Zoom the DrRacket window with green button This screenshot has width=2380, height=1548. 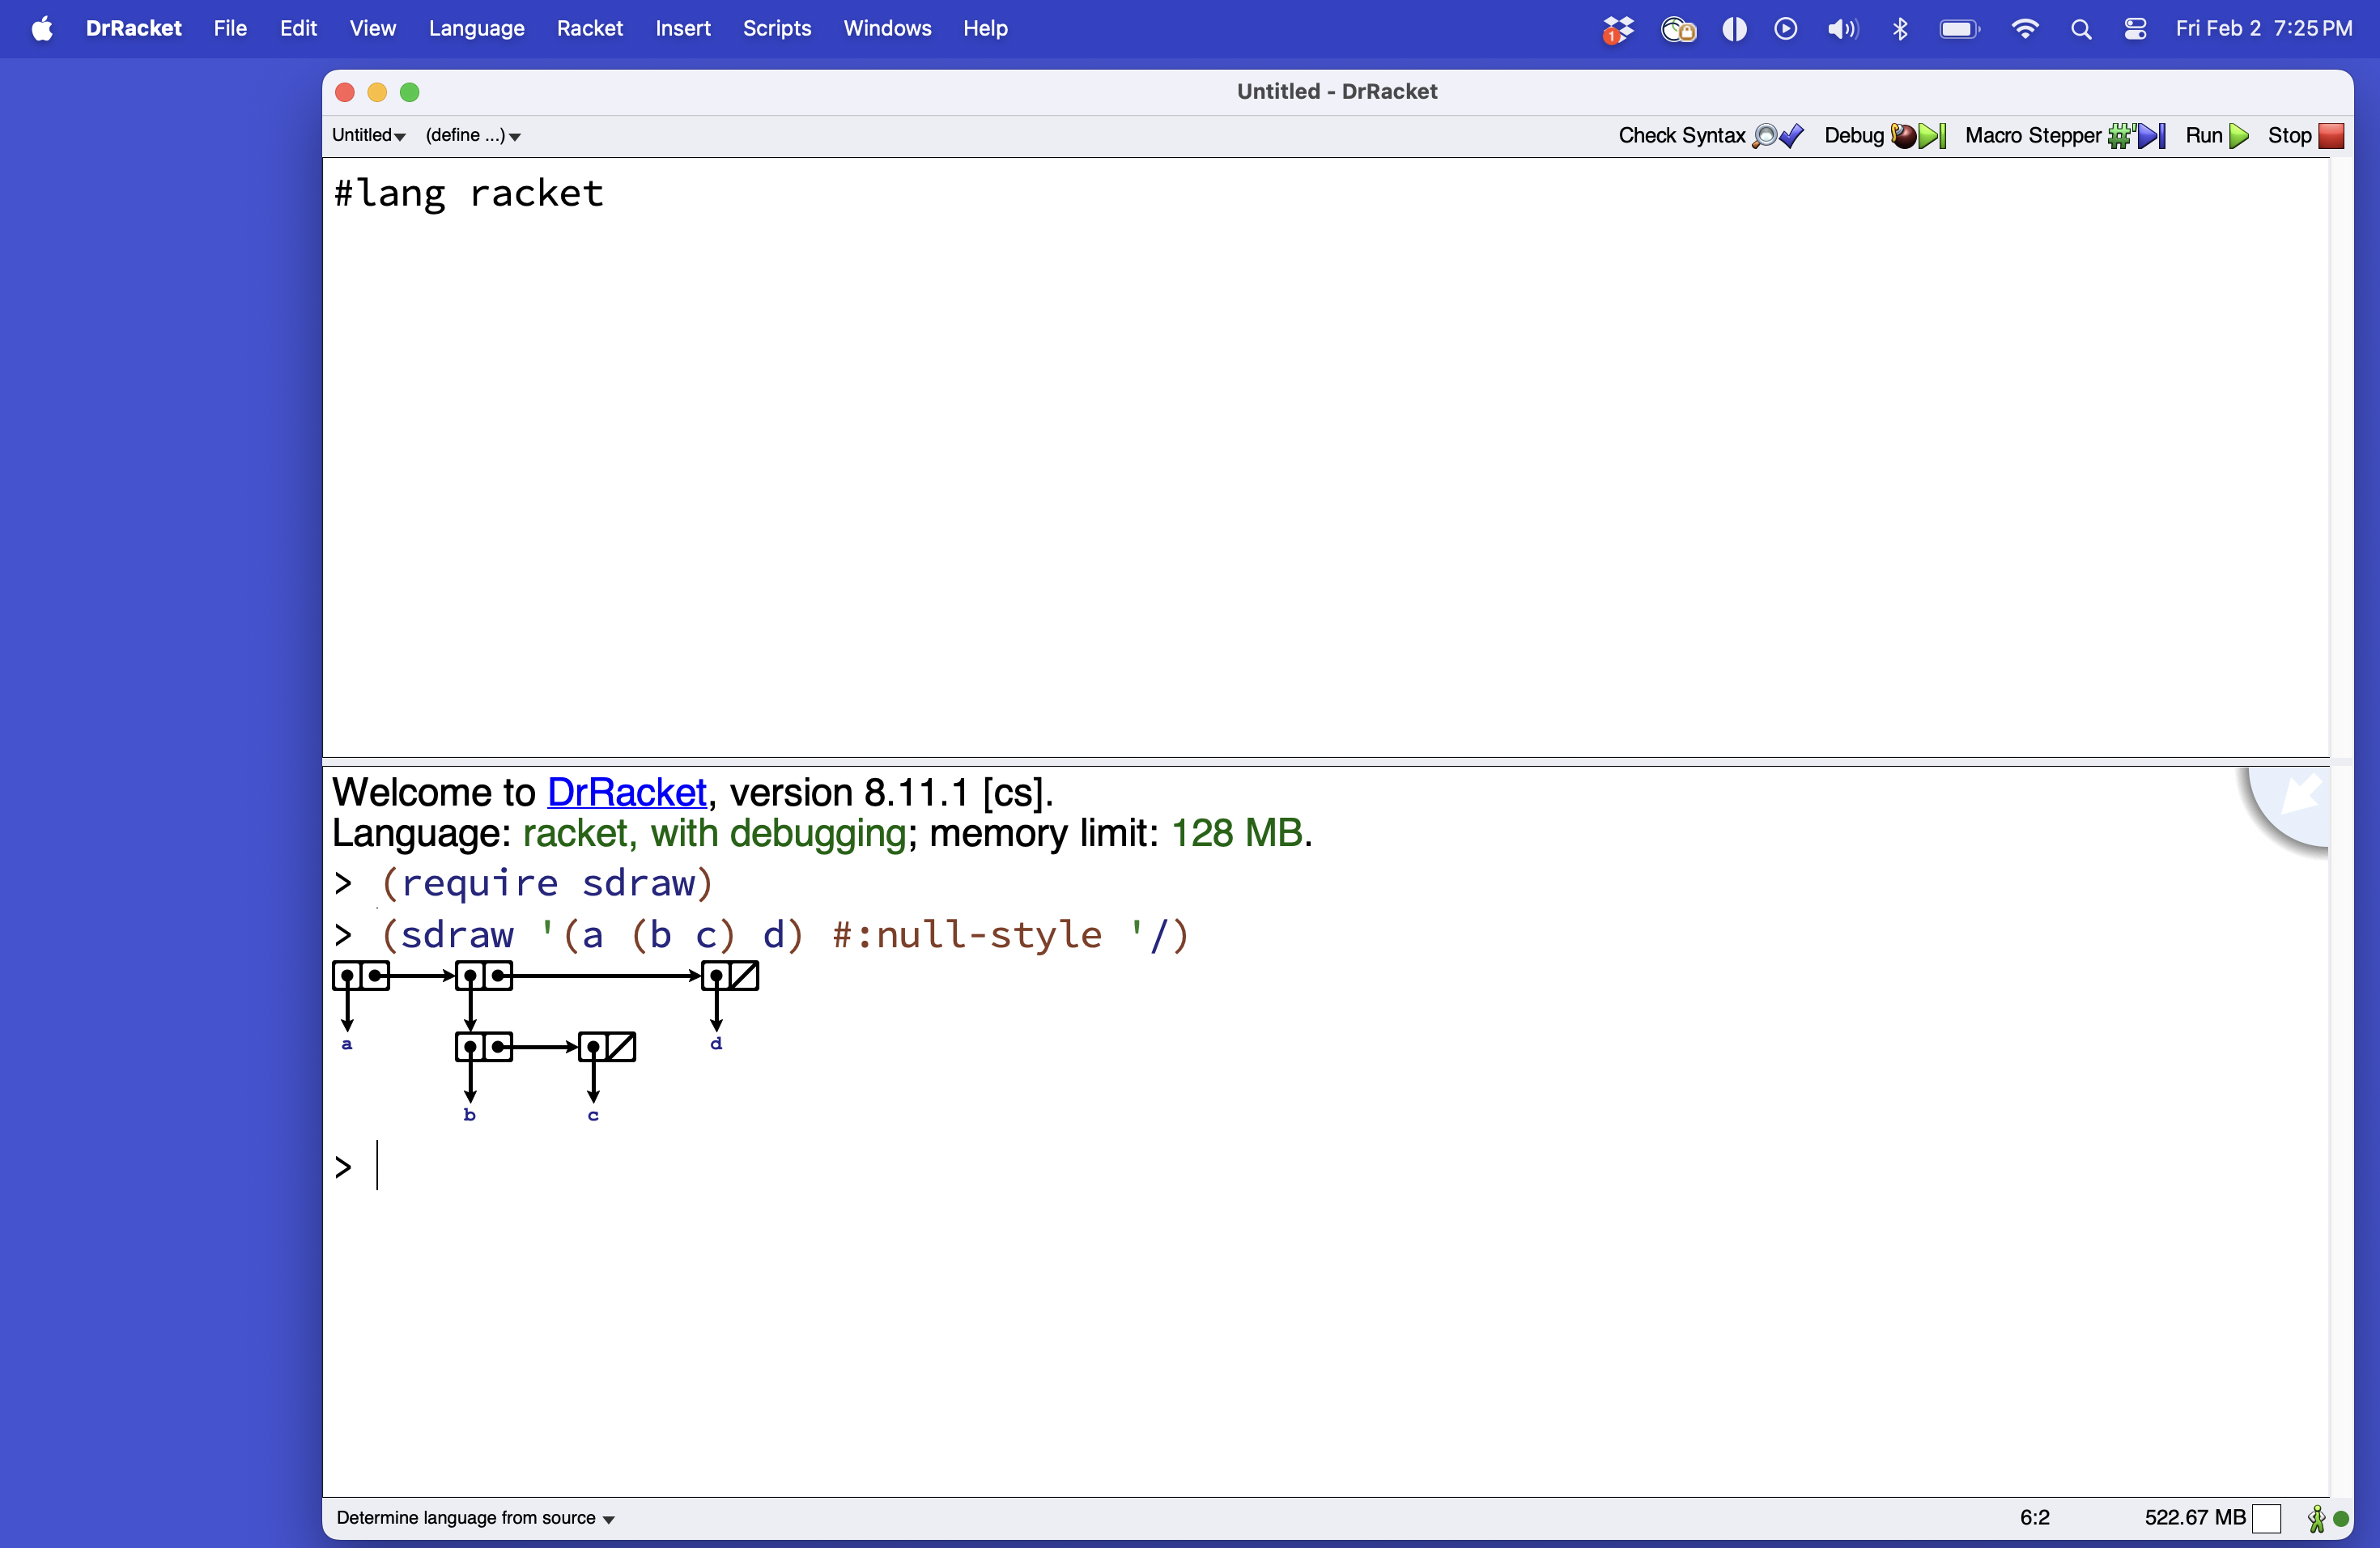pos(409,92)
